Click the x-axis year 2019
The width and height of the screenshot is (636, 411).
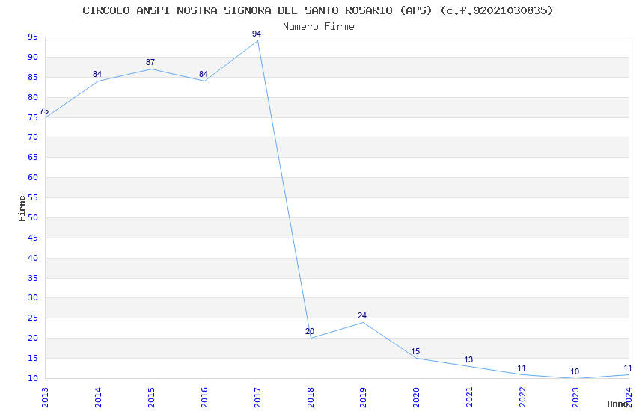click(x=364, y=397)
